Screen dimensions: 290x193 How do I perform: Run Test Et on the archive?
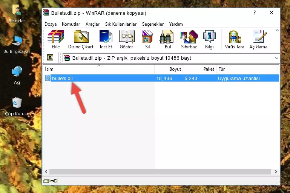coord(106,39)
